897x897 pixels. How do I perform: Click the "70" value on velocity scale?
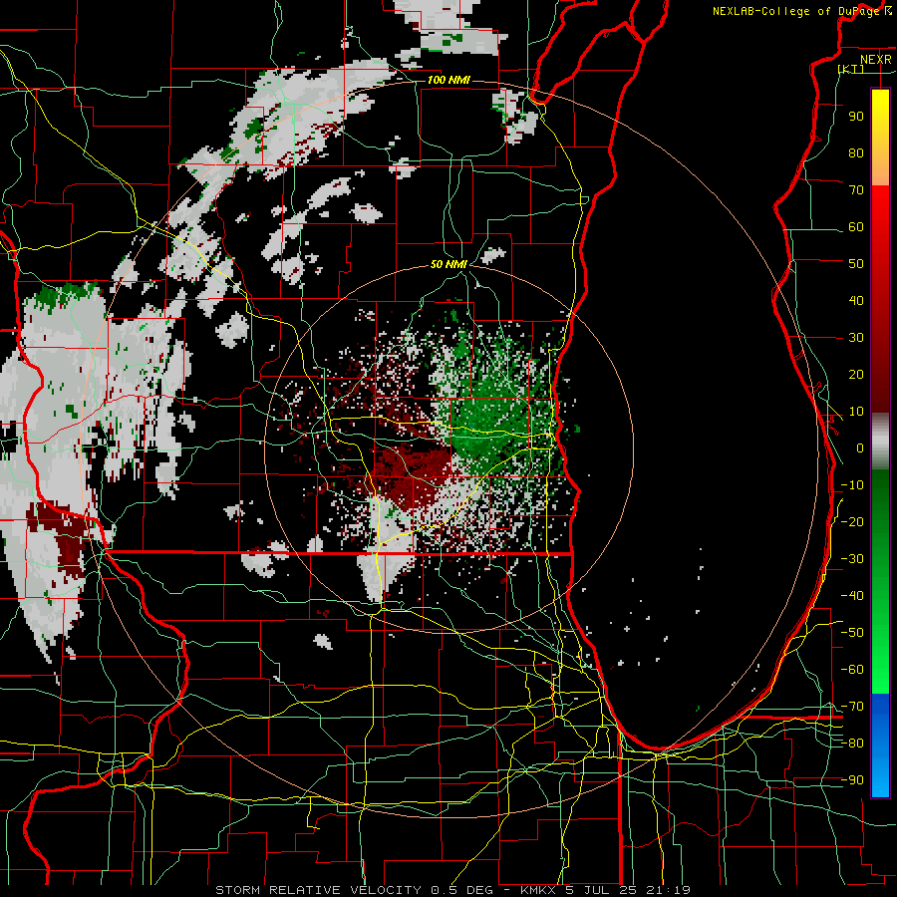coord(856,190)
